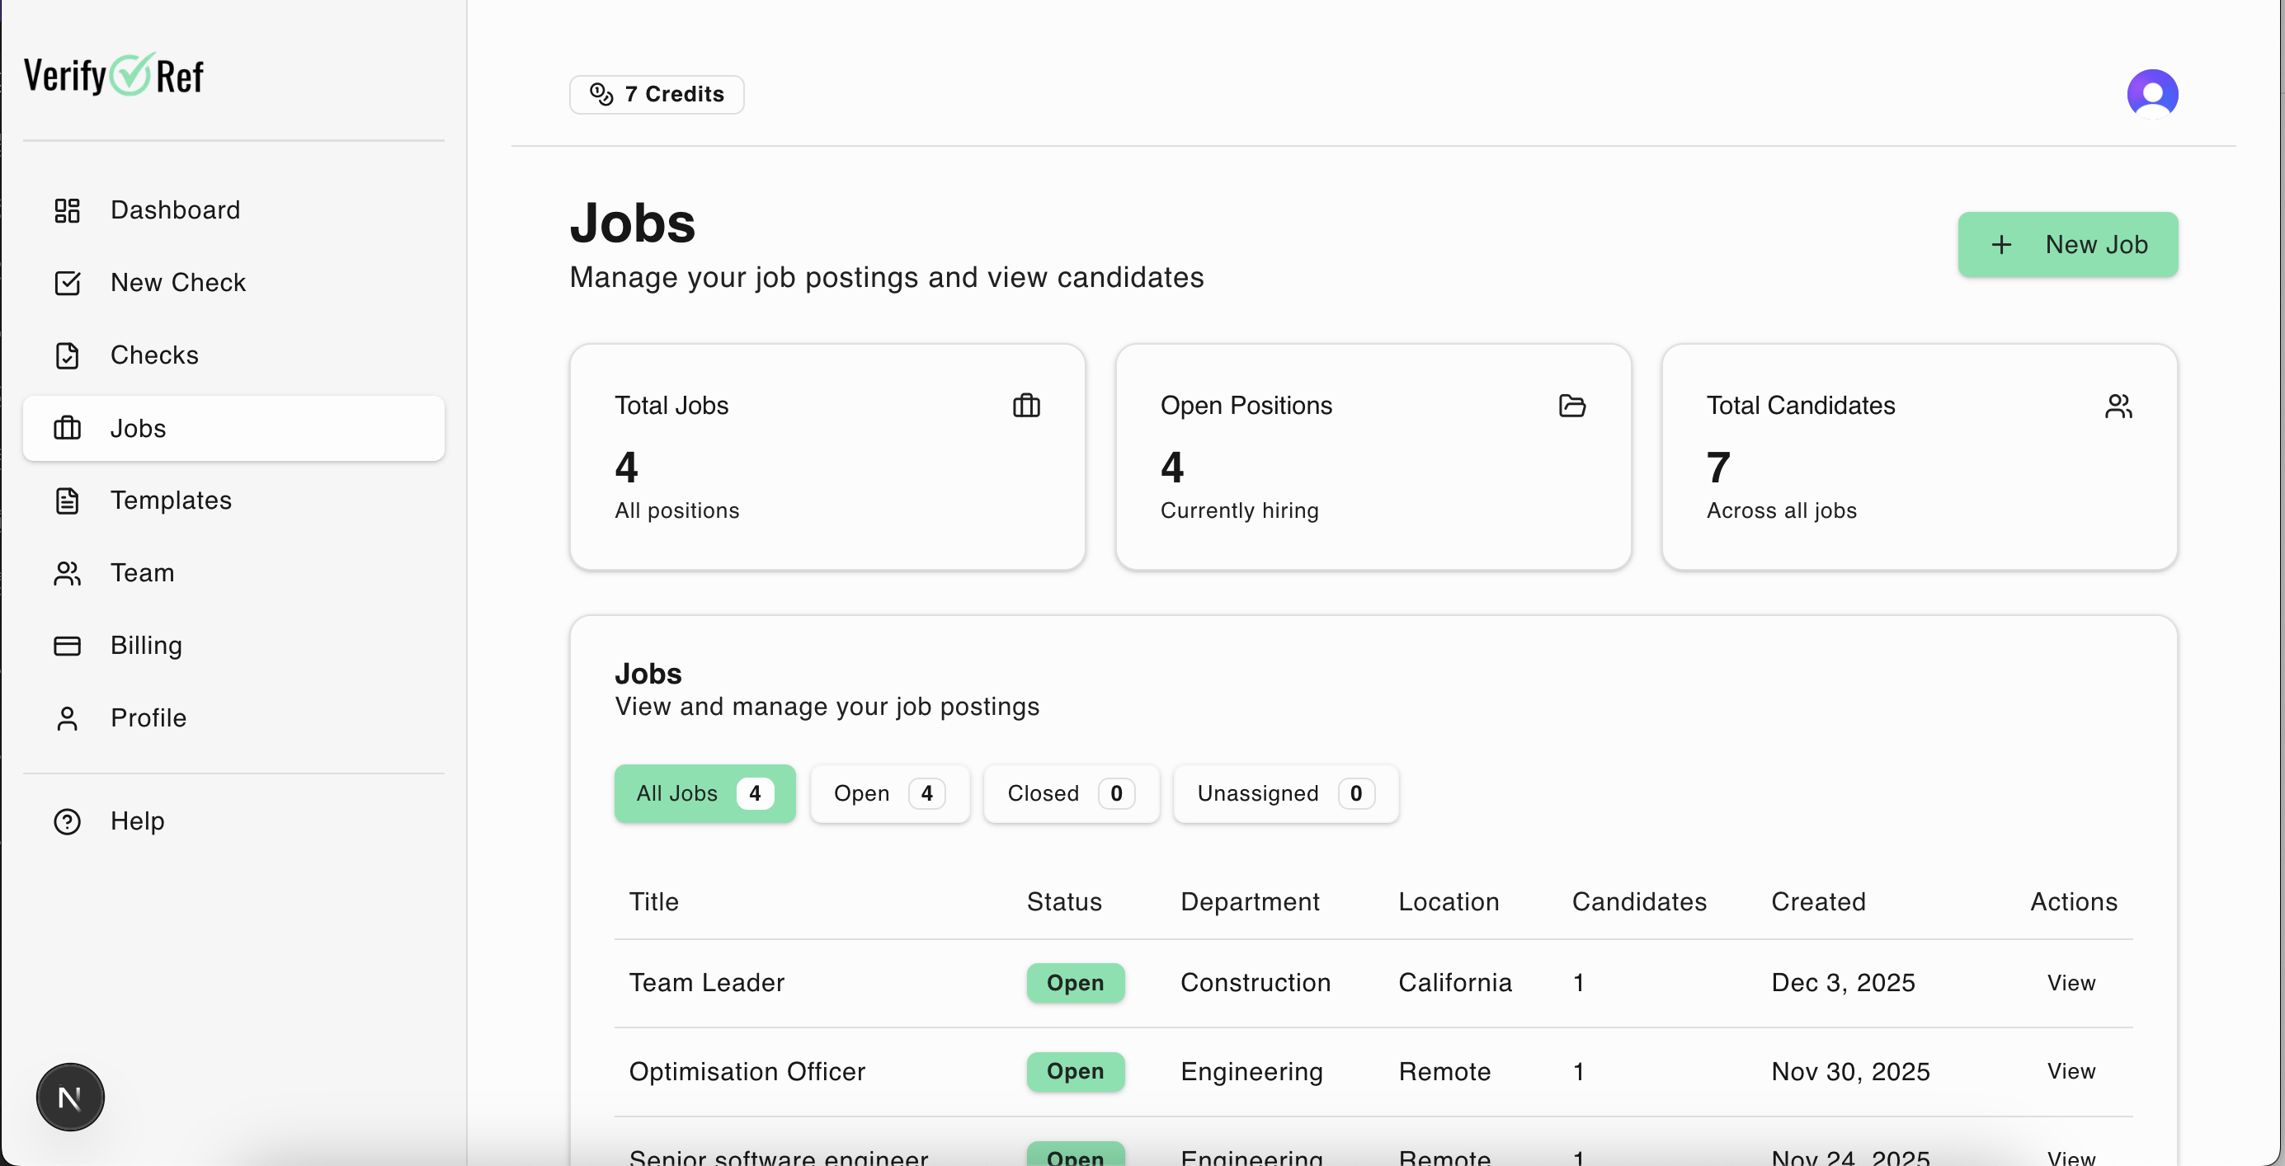This screenshot has width=2285, height=1166.
Task: Open the user avatar menu at top right
Action: click(x=2151, y=93)
